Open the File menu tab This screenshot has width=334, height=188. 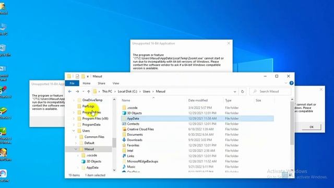point(72,83)
